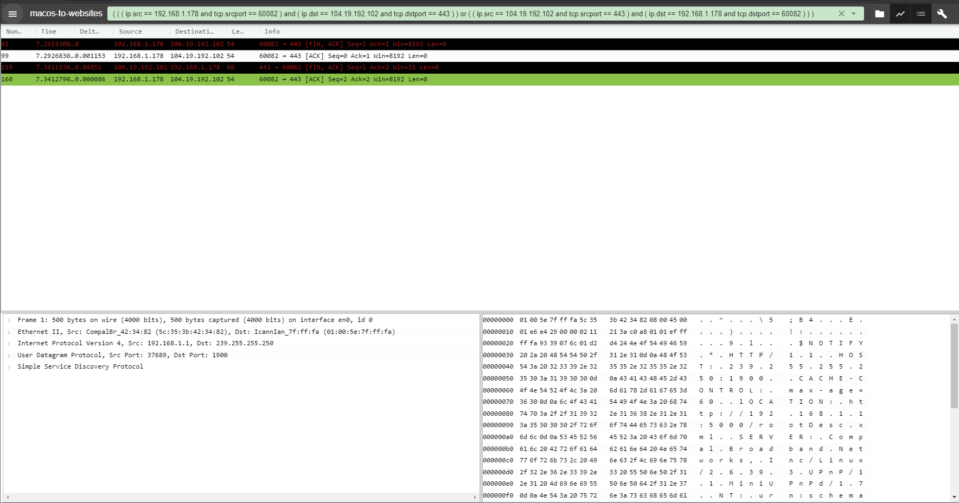Image resolution: width=959 pixels, height=503 pixels.
Task: Select packet 99 ACK Seq=0 row
Action: [479, 56]
